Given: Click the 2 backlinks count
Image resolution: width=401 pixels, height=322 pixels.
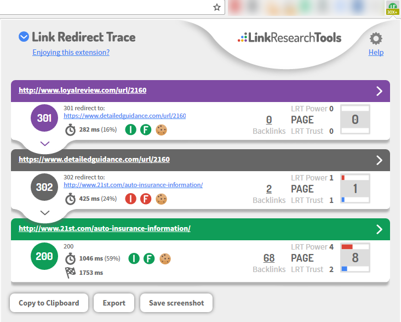Looking at the screenshot, I should point(269,189).
